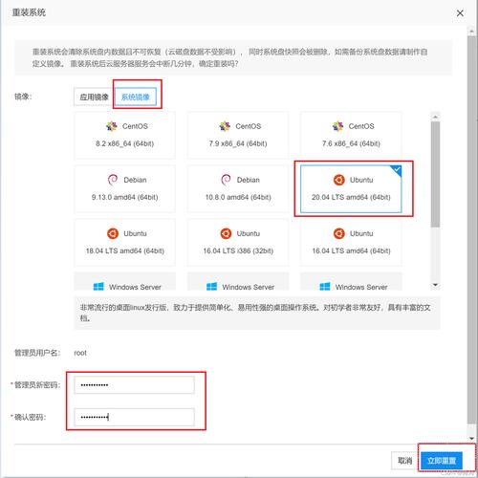This screenshot has height=478, width=478.
Task: Click the dialog's outer scrollbar thumb
Action: point(471,229)
